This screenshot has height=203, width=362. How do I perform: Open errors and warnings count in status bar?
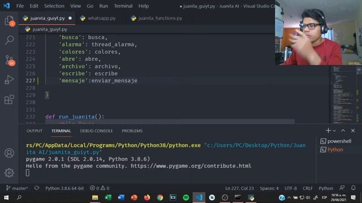(100, 188)
